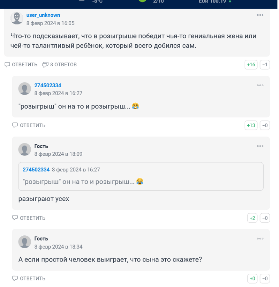The width and height of the screenshot is (279, 287).
Task: Click ОТВЕТИТЬ under user_unknown's comment
Action: [x=21, y=65]
